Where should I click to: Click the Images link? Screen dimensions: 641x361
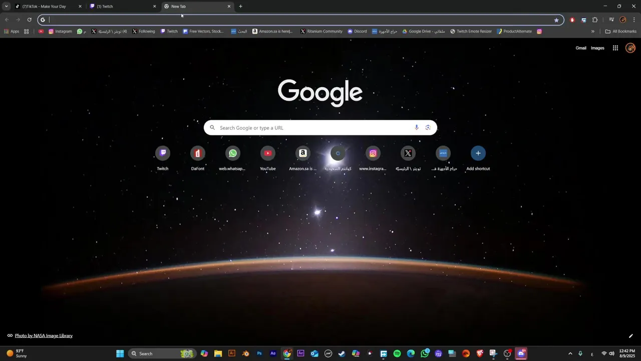(x=597, y=48)
